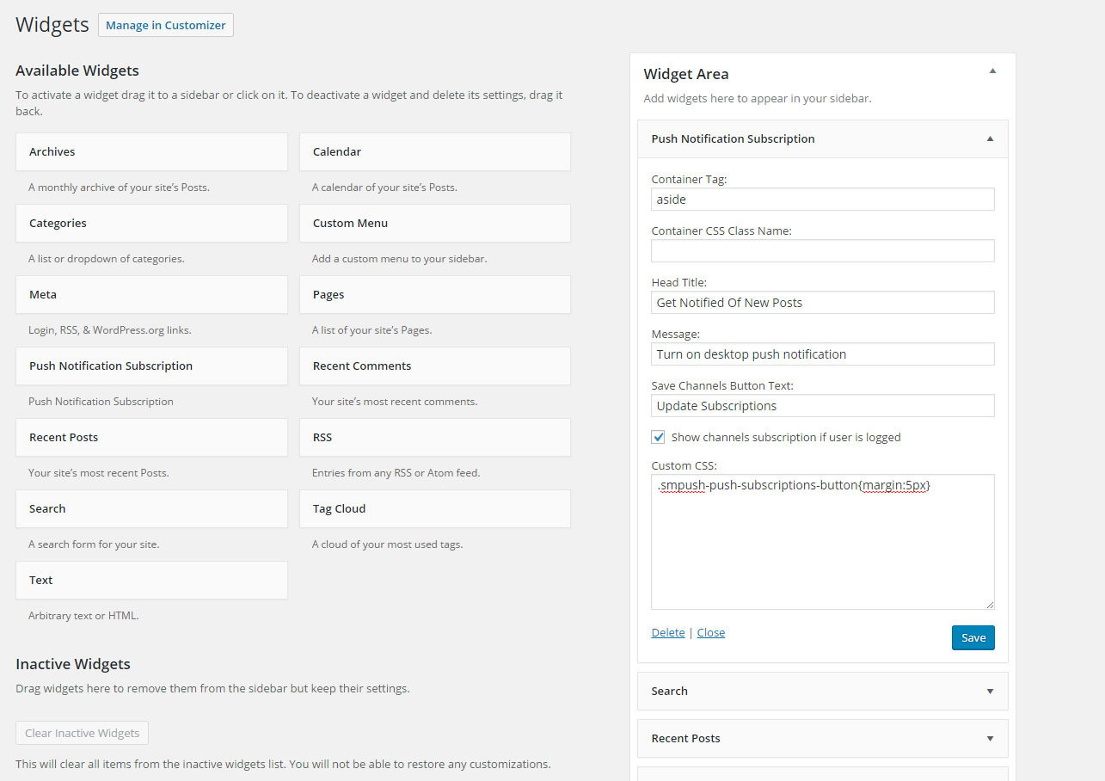The width and height of the screenshot is (1105, 781).
Task: Choose the Tag Cloud available widget
Action: pyautogui.click(x=434, y=508)
